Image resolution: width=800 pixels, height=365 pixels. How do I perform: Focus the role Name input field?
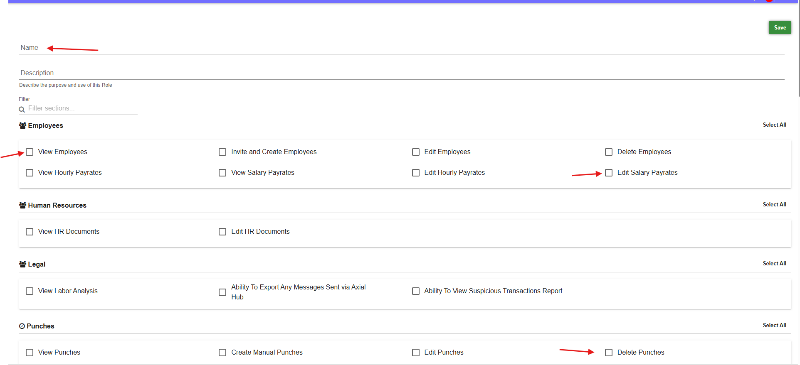pos(401,48)
